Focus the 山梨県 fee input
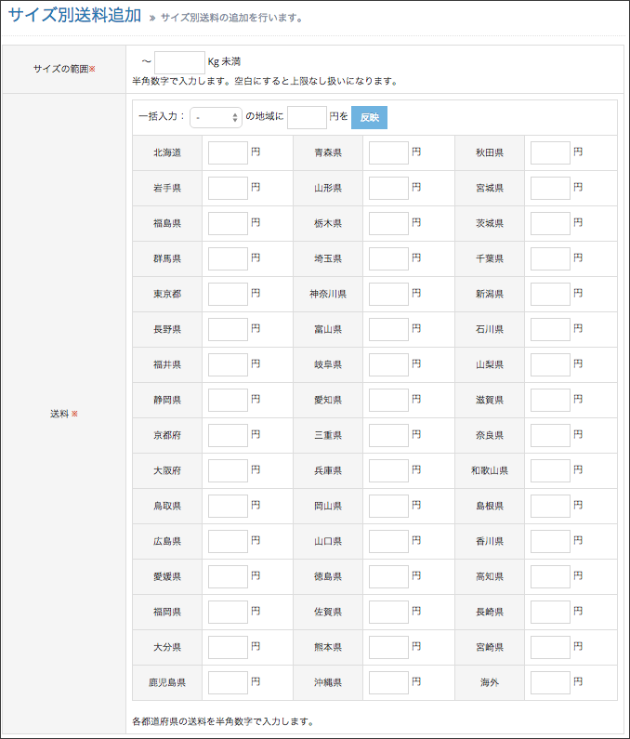This screenshot has height=739, width=630. [x=550, y=364]
